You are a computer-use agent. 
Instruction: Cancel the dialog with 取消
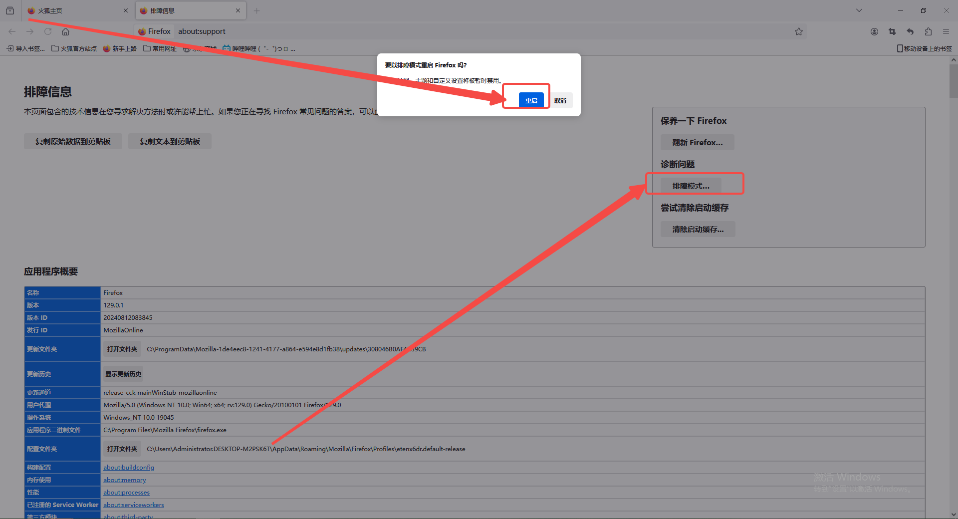(x=560, y=100)
